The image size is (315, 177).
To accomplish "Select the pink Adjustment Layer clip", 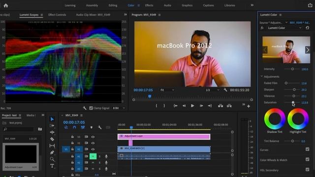I will tap(164, 137).
